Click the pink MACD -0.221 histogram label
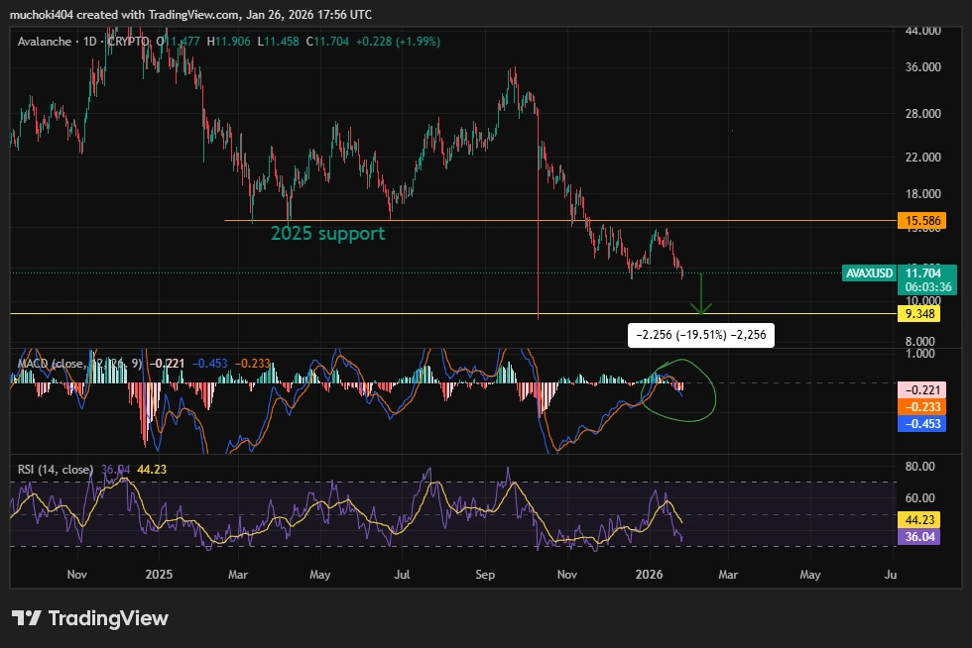This screenshot has width=972, height=648. [920, 389]
